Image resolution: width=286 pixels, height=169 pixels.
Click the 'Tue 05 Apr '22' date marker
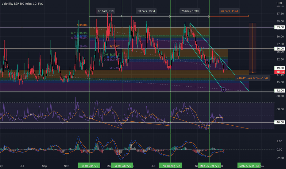(x=122, y=166)
